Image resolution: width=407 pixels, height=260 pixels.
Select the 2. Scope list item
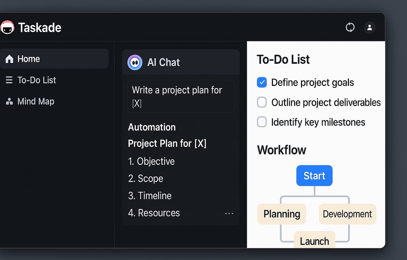point(145,178)
